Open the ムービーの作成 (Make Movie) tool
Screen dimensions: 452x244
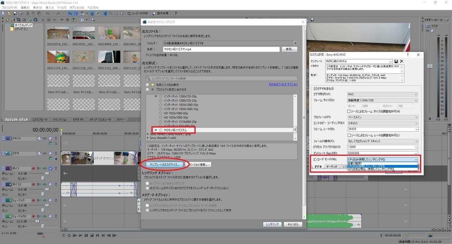[x=137, y=13]
